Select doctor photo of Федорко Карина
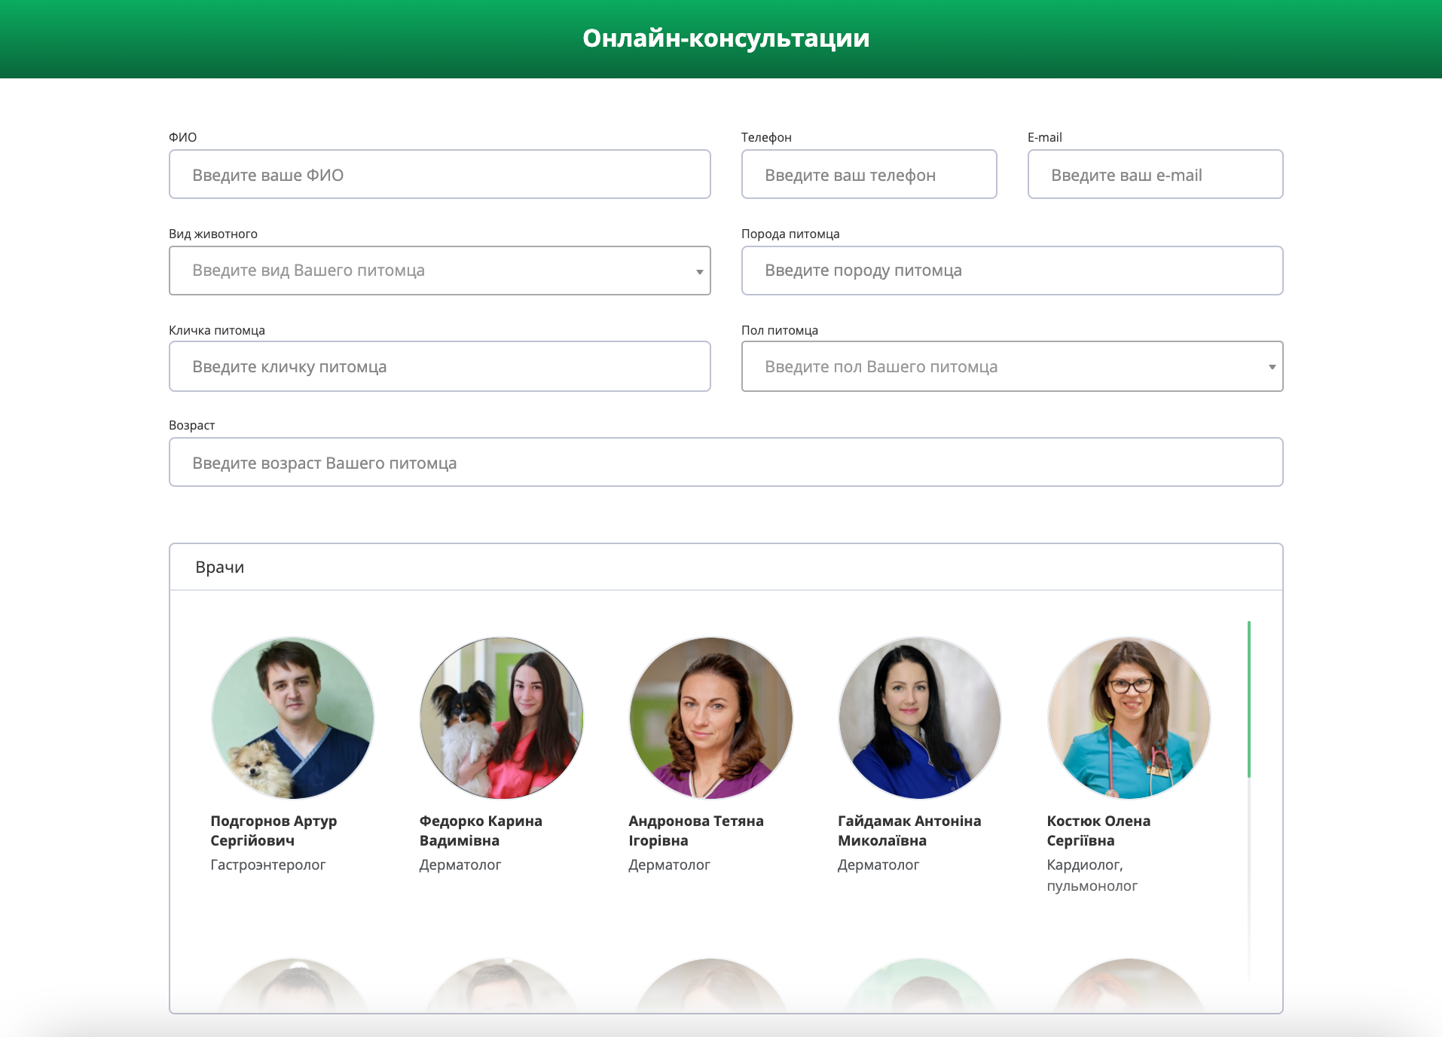 (502, 718)
